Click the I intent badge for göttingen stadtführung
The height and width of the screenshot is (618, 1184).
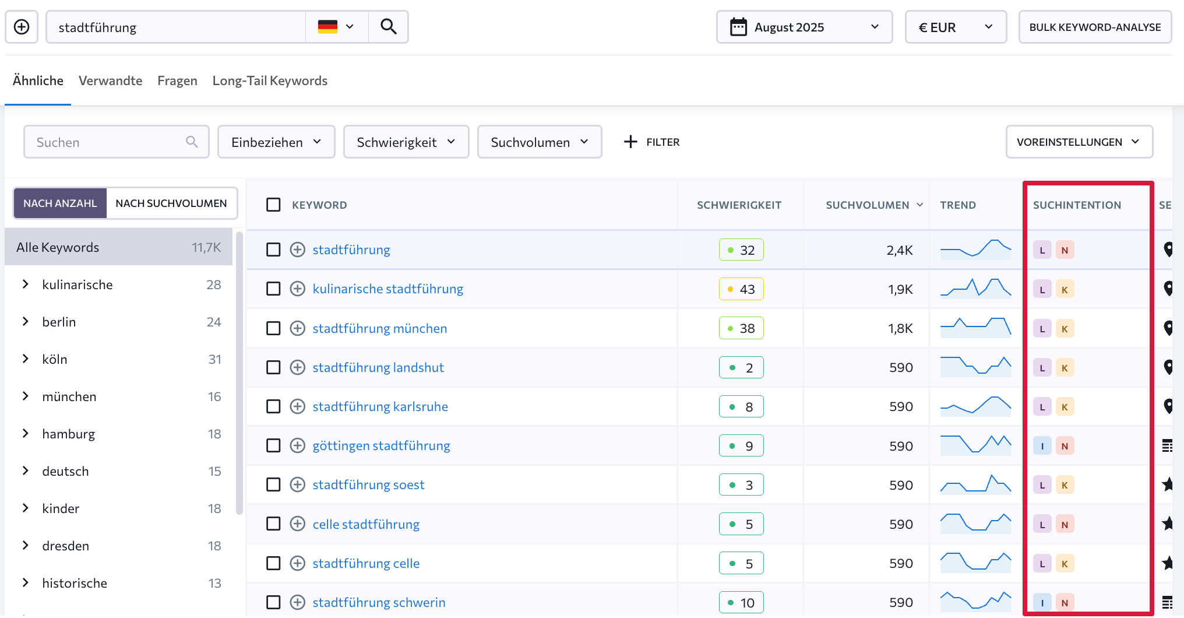point(1042,446)
